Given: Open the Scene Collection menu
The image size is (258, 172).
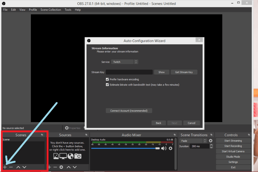Looking at the screenshot, I should click(x=51, y=10).
